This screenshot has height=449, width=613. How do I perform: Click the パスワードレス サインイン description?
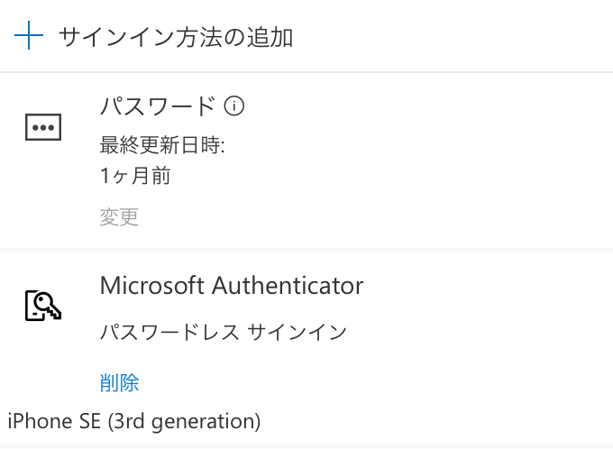(224, 333)
